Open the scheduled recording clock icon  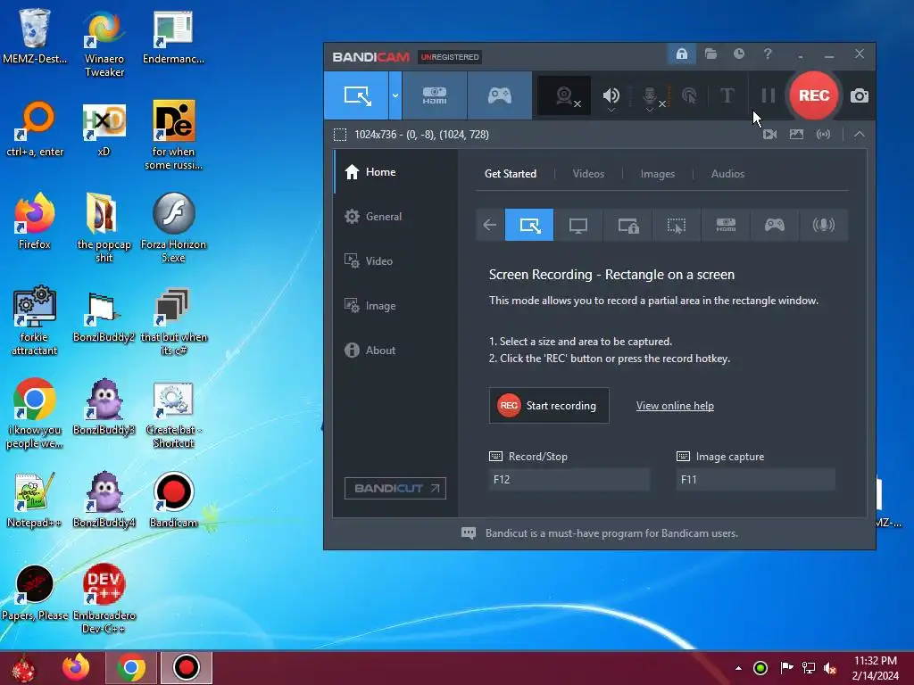[x=738, y=54]
